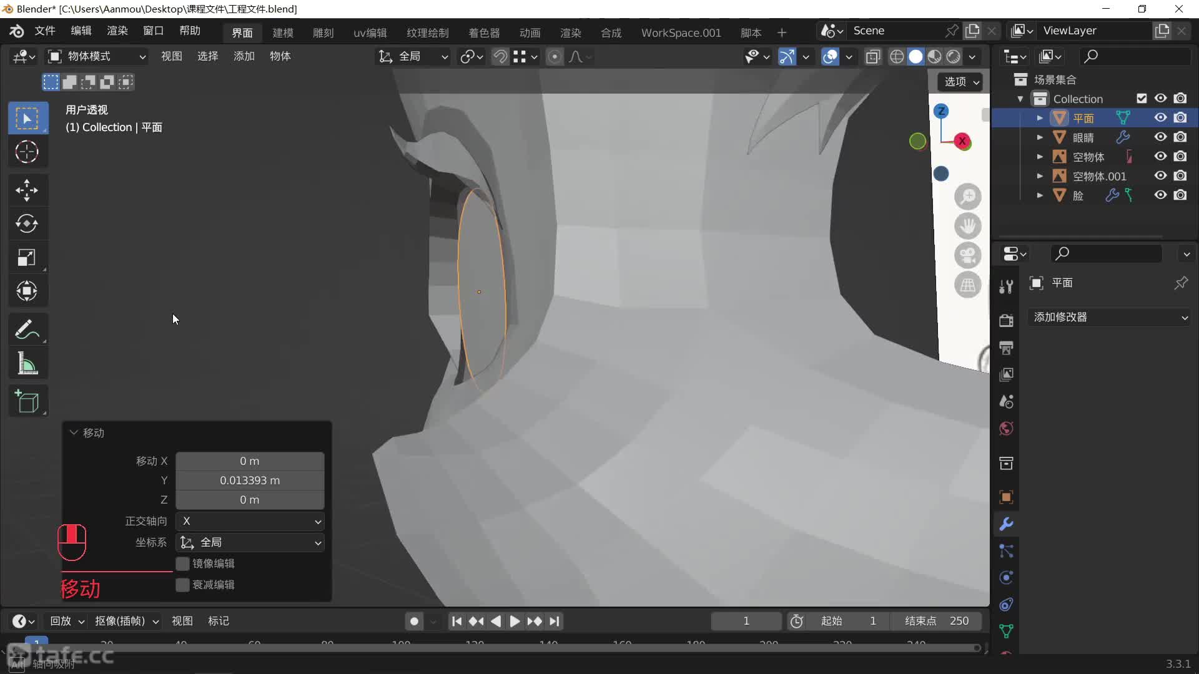Click 标记 in timeline header

(219, 621)
